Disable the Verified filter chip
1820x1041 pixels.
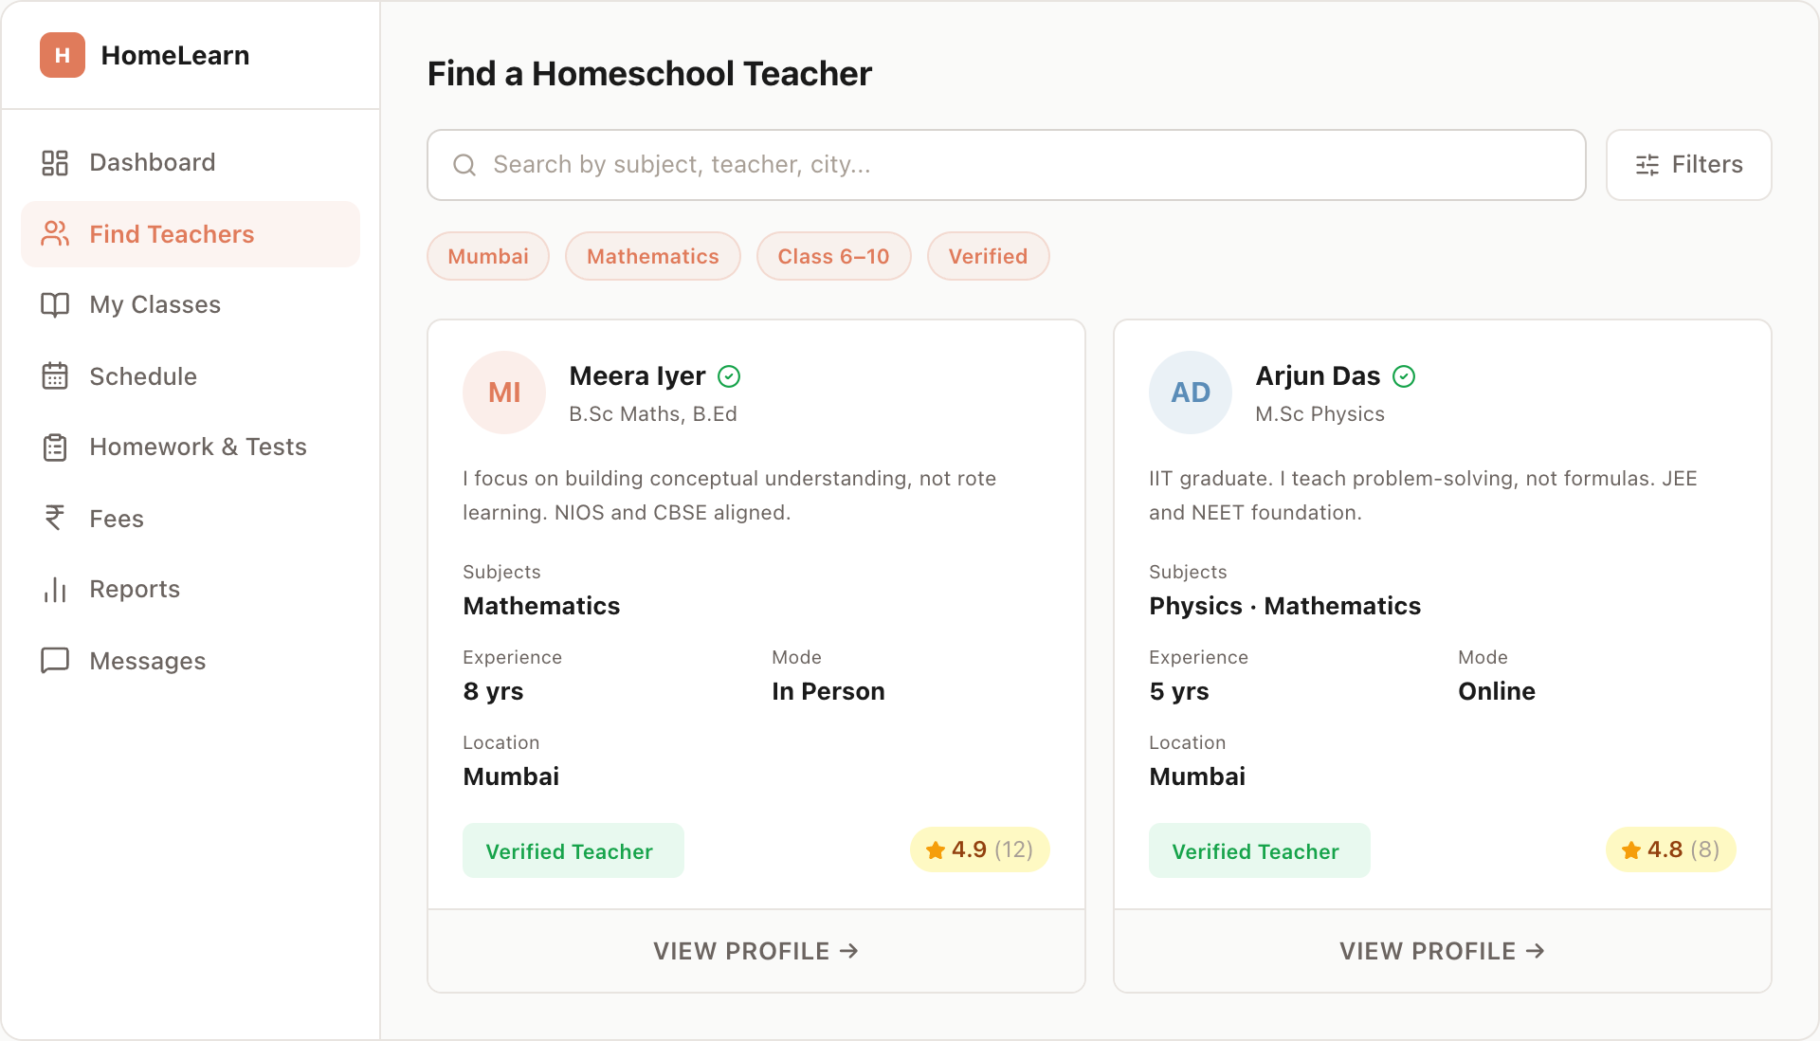pyautogui.click(x=988, y=256)
